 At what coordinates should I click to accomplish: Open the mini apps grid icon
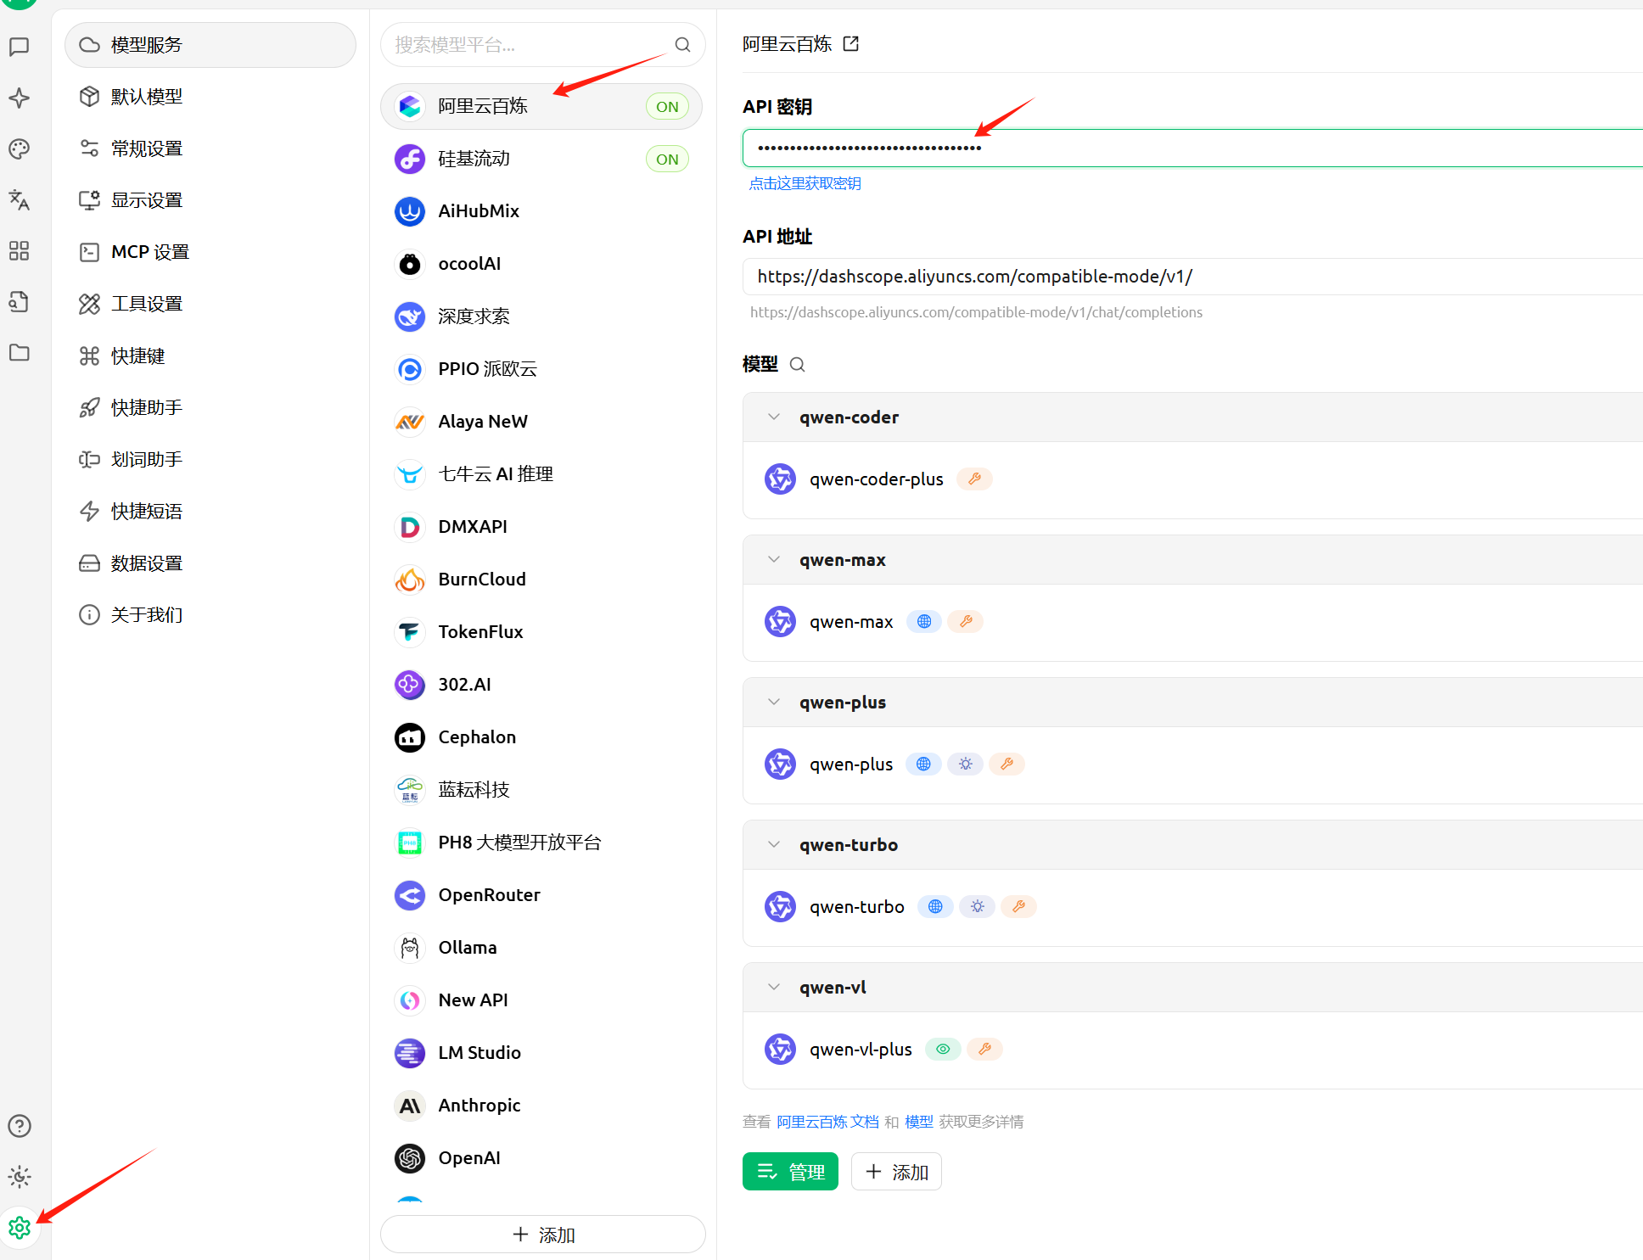click(20, 251)
